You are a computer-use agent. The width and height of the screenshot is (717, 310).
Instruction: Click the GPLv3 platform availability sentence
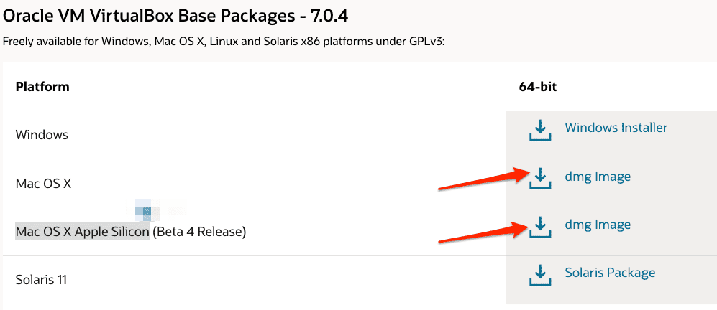(224, 41)
